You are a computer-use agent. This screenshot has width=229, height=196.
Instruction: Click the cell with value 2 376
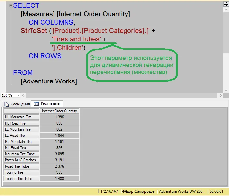click(x=59, y=166)
